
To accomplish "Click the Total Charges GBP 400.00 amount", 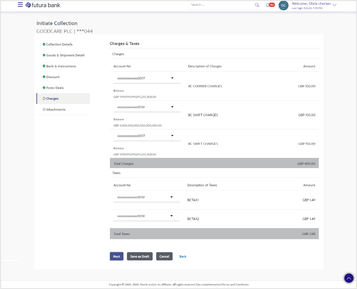I will pos(306,164).
